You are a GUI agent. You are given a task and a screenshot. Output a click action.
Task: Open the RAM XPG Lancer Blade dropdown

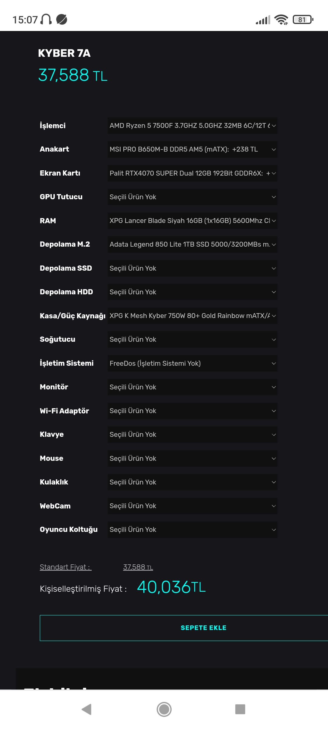[x=193, y=221]
